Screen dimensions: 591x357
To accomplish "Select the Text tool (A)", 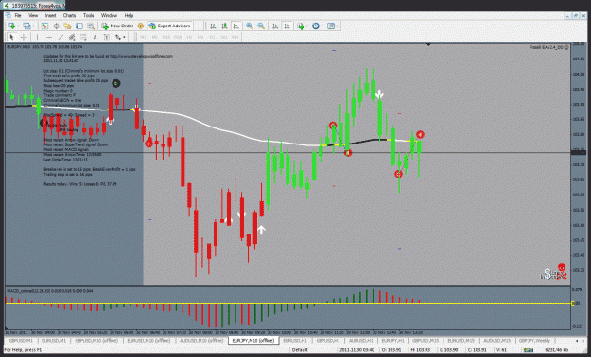I will (x=95, y=37).
